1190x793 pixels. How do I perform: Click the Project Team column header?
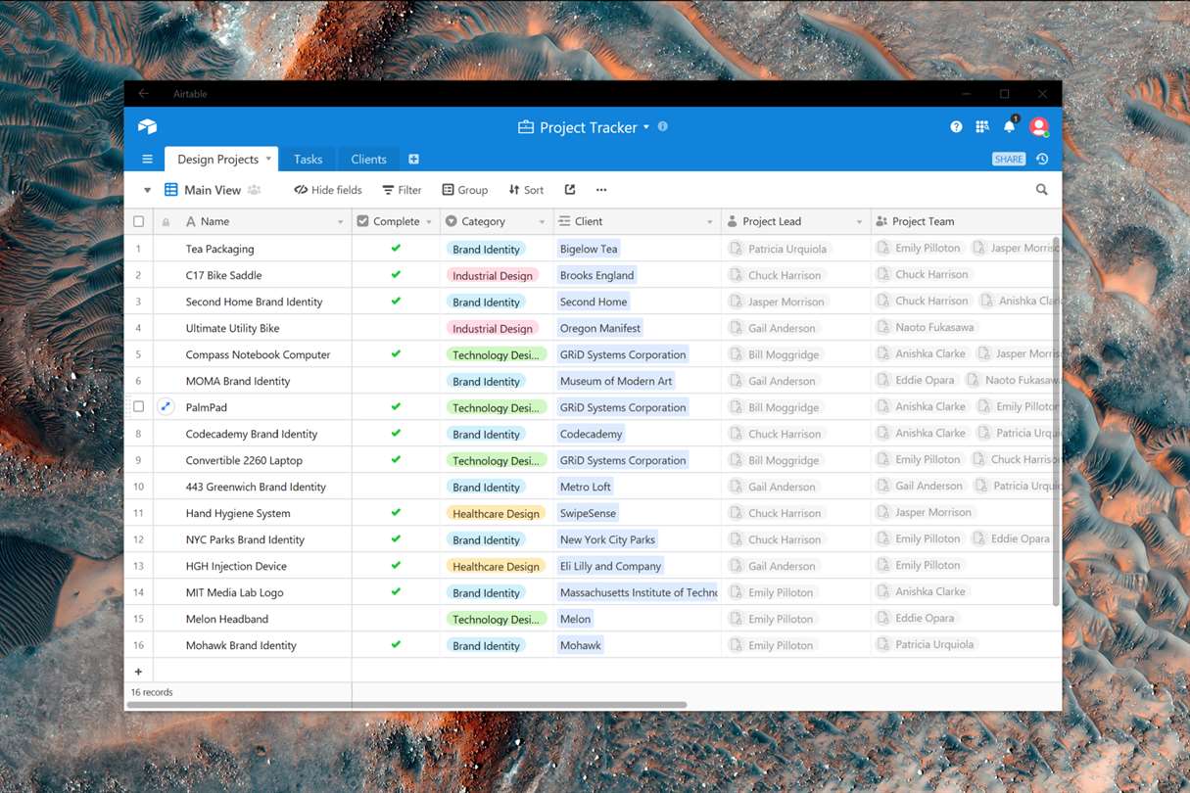point(966,221)
